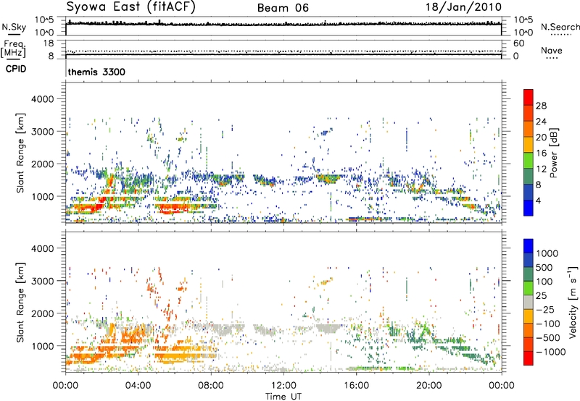Click the "2000" tick on the Power panel

pyautogui.click(x=43, y=164)
